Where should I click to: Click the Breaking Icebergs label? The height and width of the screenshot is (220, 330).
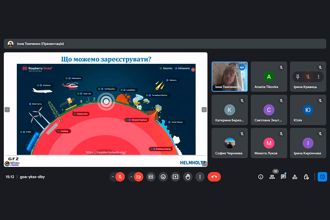pos(161,149)
